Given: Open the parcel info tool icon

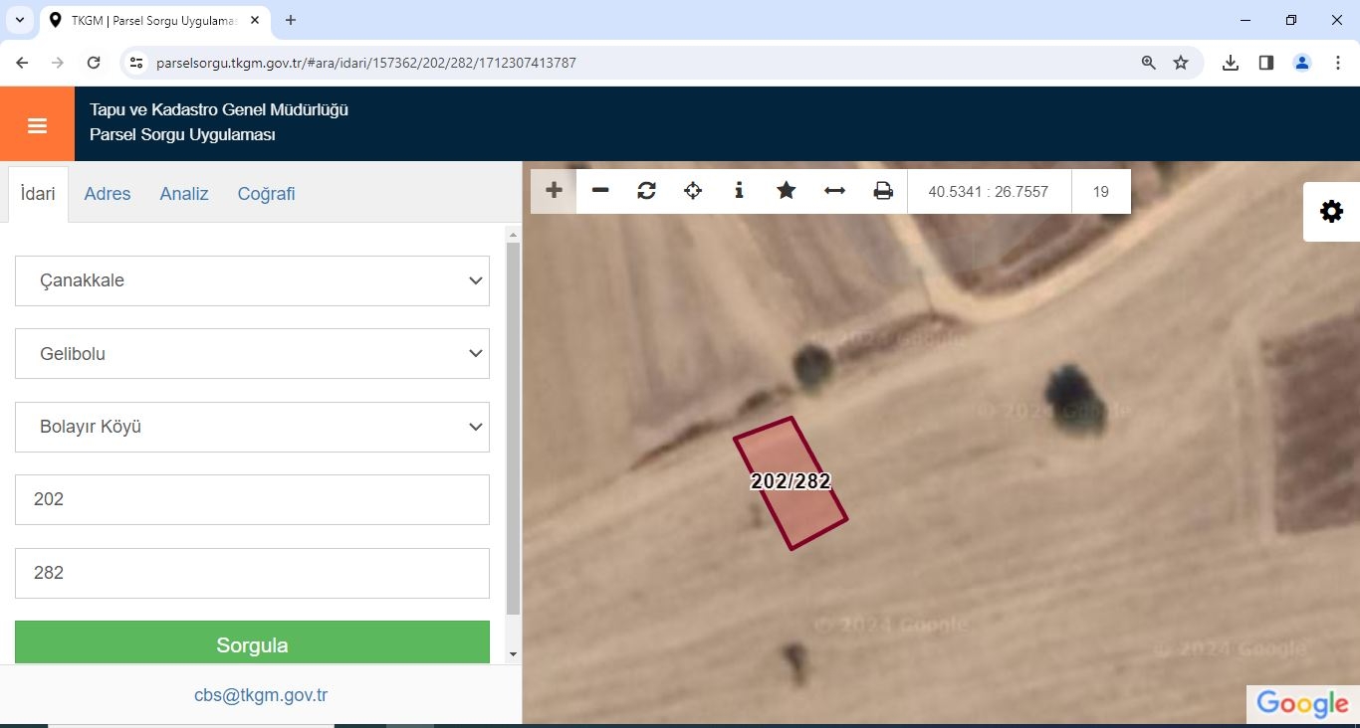Looking at the screenshot, I should click(739, 191).
